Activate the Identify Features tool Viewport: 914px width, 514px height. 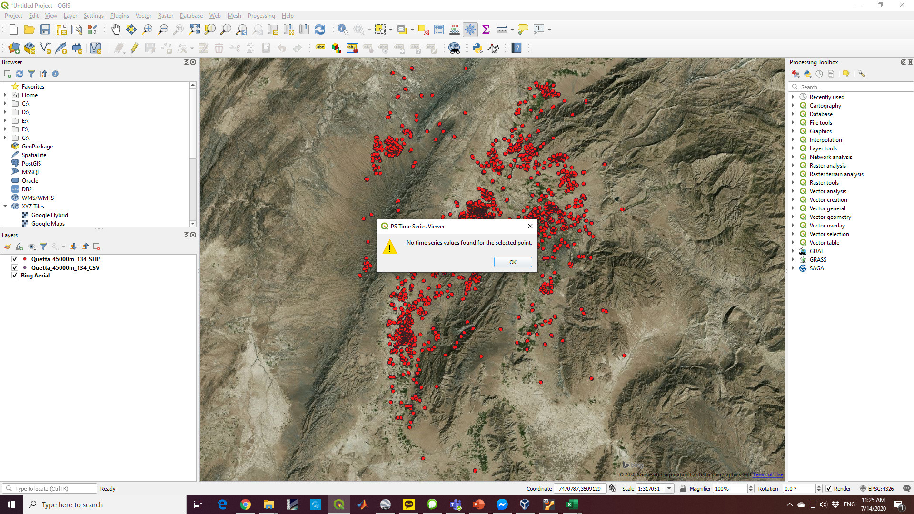tap(342, 30)
